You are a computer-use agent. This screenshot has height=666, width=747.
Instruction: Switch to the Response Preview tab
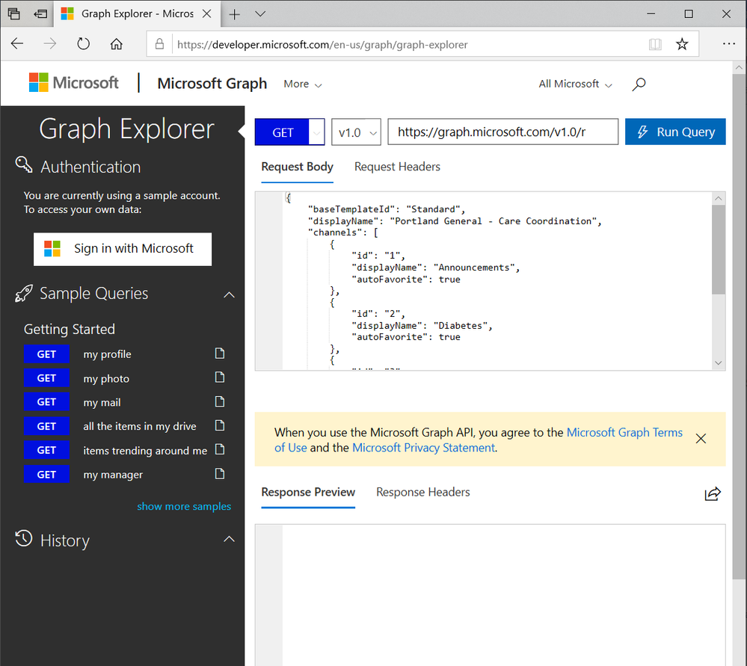pyautogui.click(x=308, y=493)
